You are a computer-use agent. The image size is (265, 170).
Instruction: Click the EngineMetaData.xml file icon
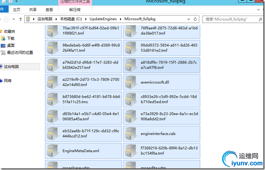(x=52, y=151)
